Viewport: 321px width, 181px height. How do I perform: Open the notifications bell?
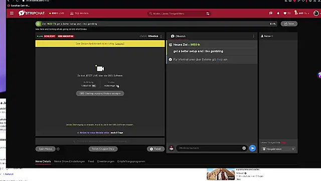[278, 14]
